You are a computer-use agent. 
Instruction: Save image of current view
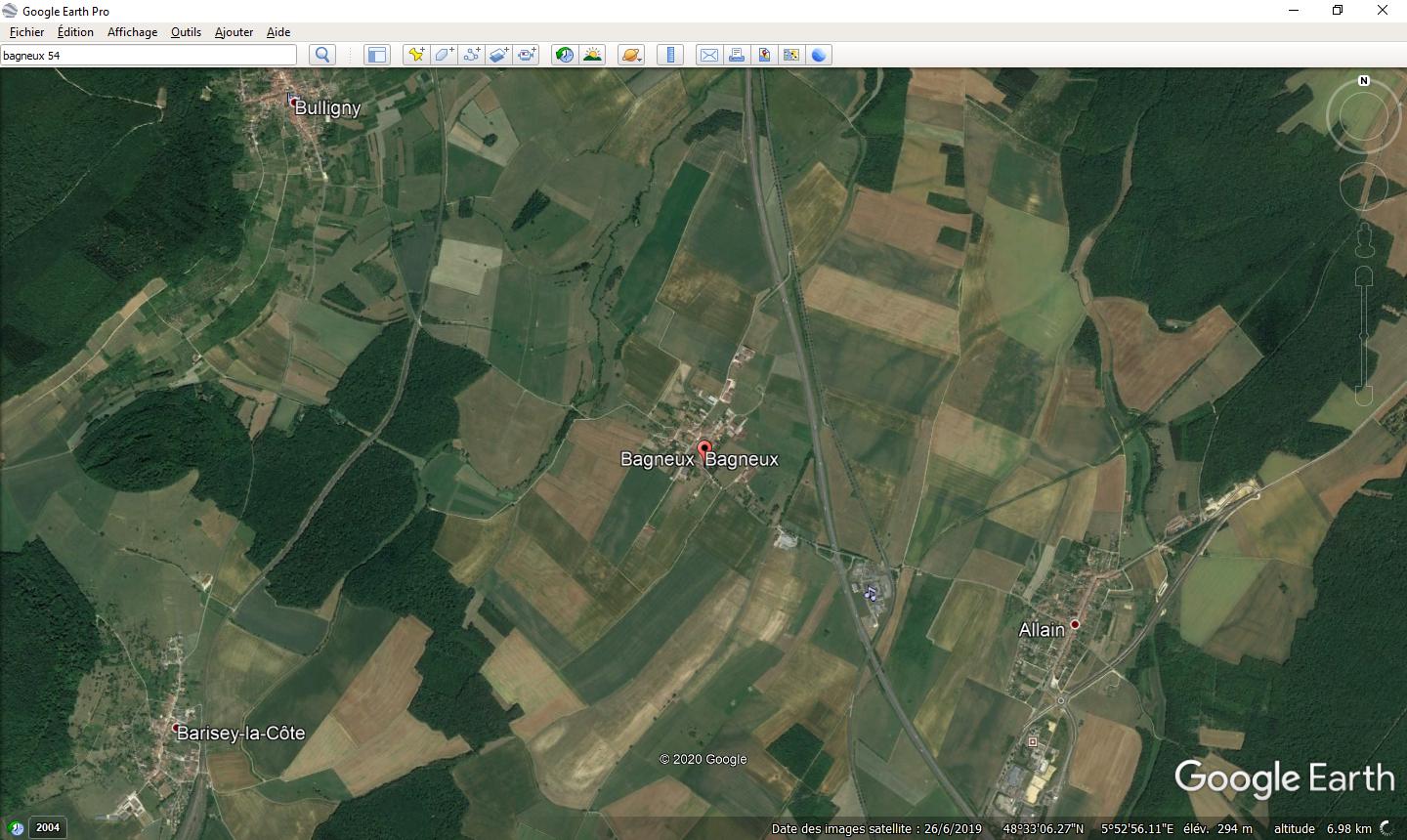click(x=764, y=55)
